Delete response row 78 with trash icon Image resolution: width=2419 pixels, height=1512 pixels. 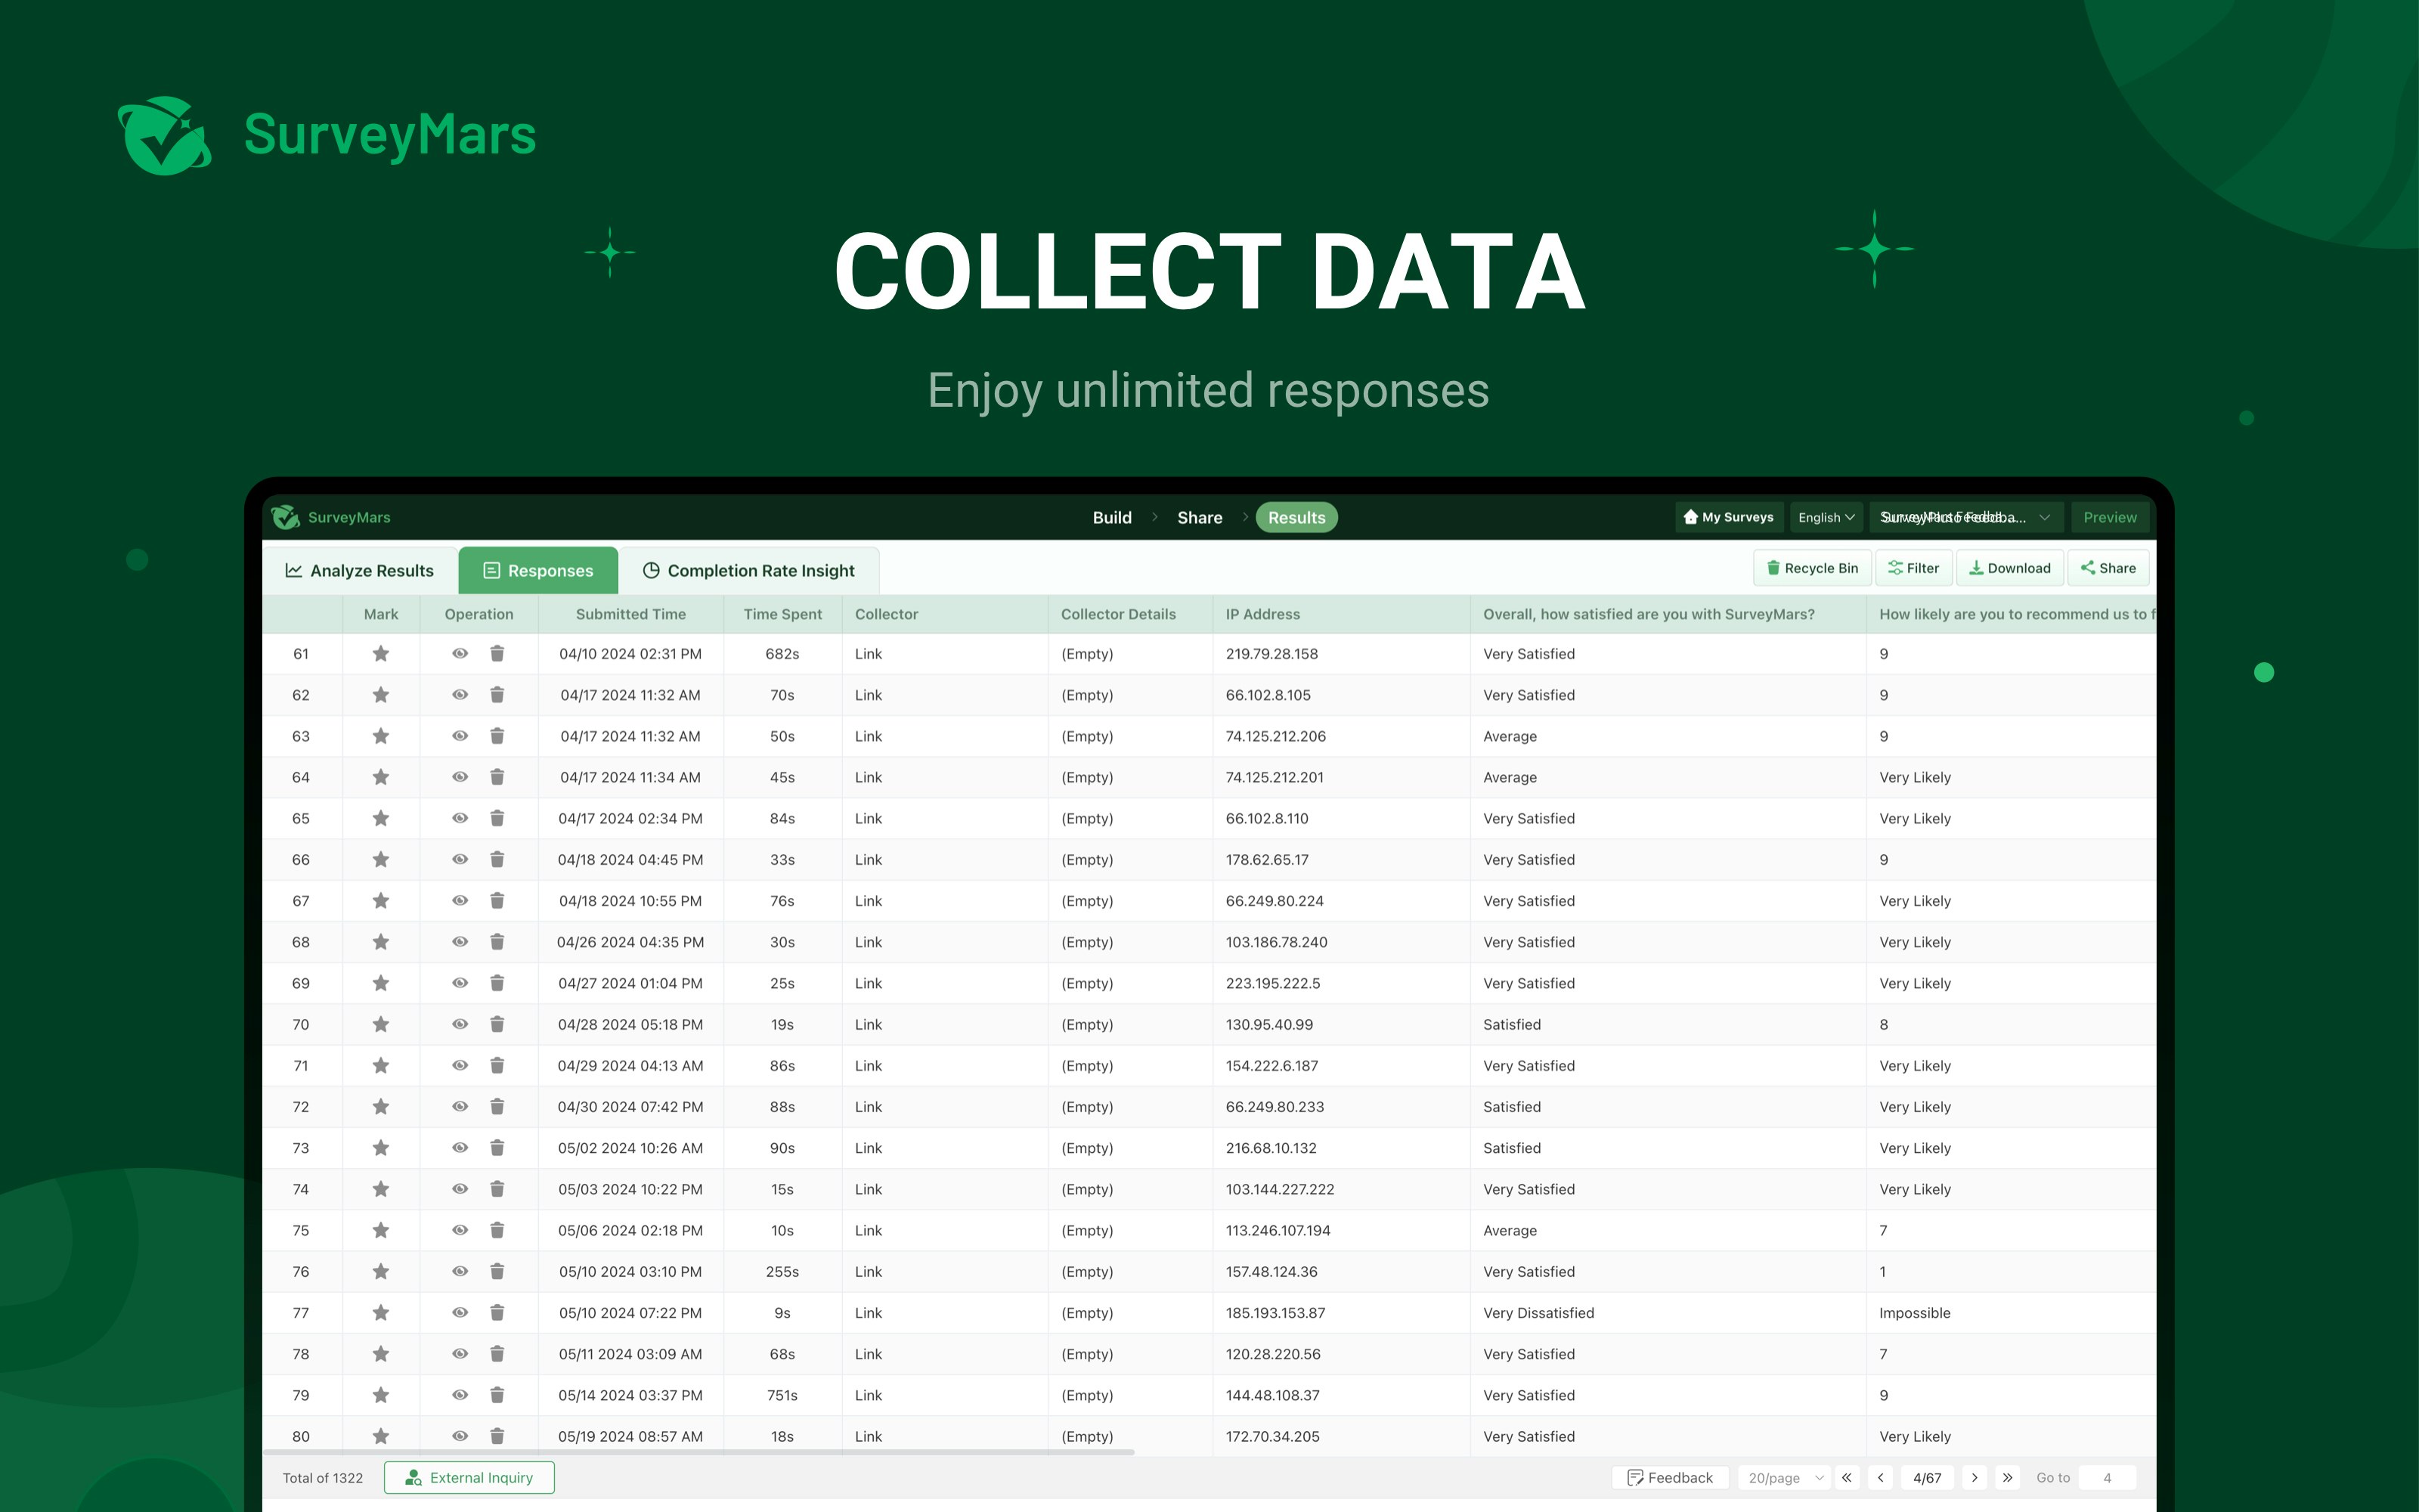(497, 1354)
